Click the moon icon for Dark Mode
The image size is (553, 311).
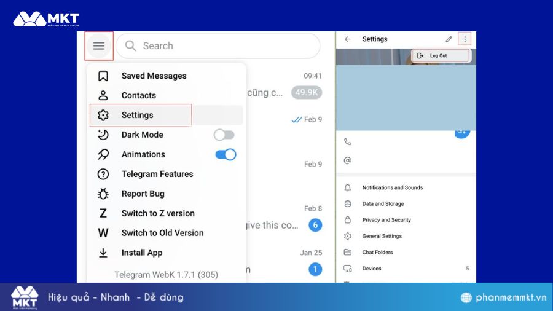(x=103, y=135)
